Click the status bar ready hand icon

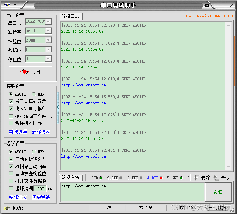7,208
